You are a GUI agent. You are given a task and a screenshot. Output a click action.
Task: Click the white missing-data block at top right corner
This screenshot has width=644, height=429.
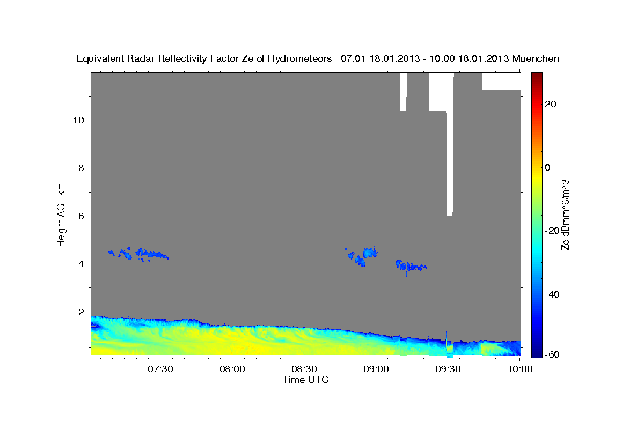[501, 82]
